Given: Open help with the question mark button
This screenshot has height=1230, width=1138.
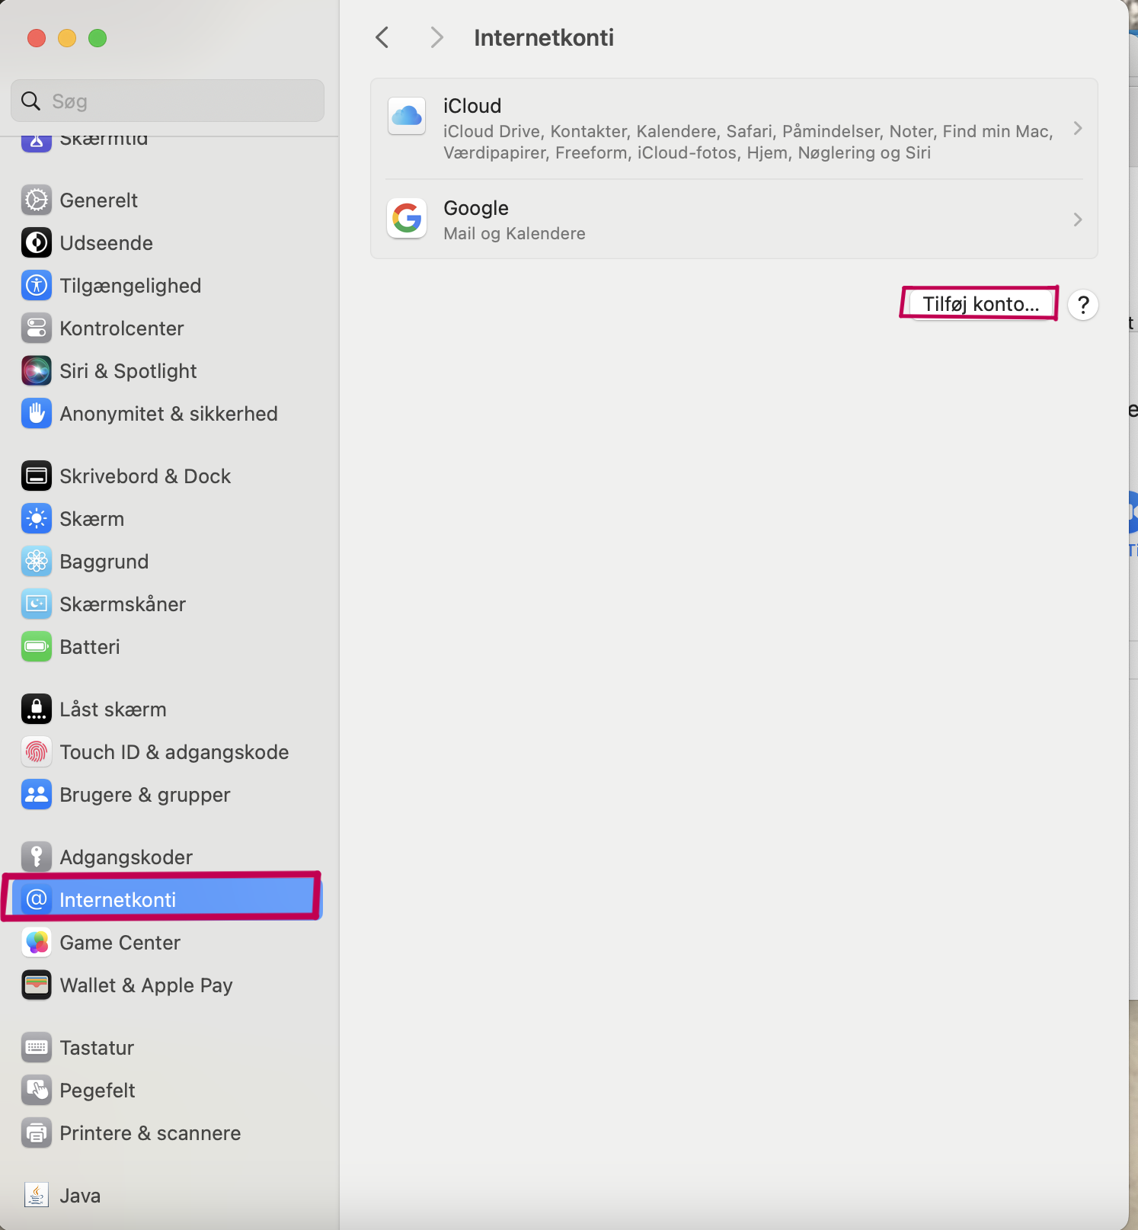Looking at the screenshot, I should pyautogui.click(x=1083, y=305).
